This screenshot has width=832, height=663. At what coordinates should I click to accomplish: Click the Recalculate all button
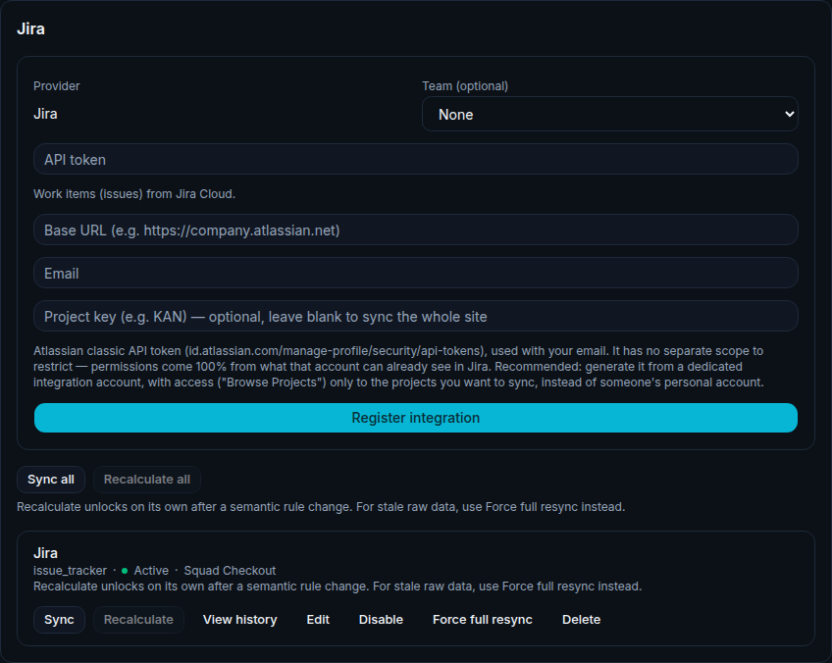click(147, 480)
